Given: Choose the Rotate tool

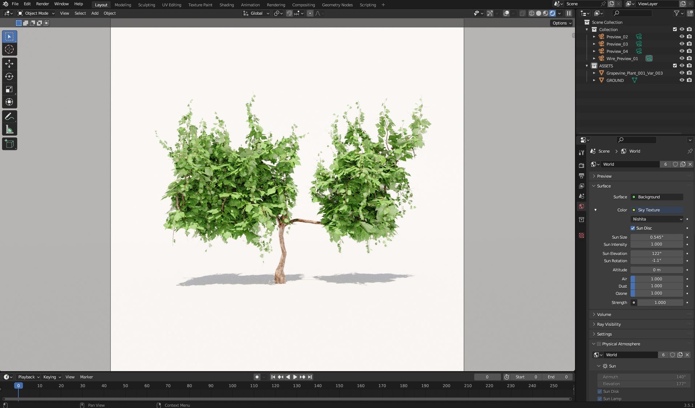Looking at the screenshot, I should click(x=9, y=77).
